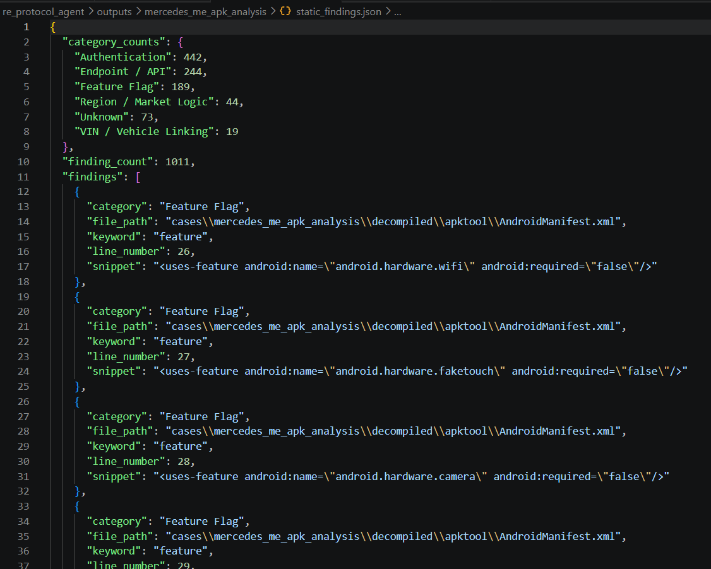Click the "category_counts" key text

[114, 42]
